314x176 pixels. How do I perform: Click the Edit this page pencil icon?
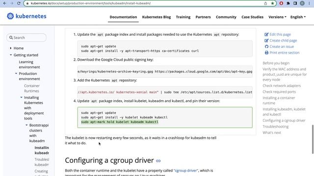click(x=266, y=35)
